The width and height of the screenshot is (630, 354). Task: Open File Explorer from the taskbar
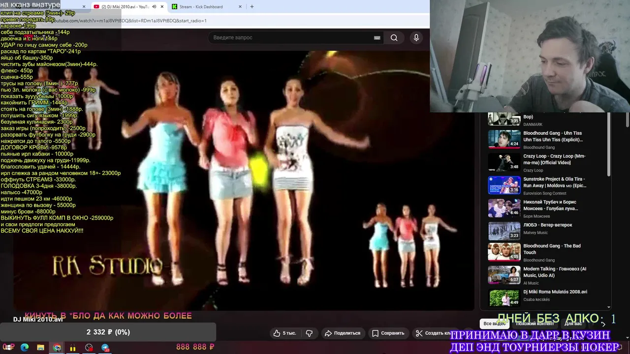coord(41,348)
